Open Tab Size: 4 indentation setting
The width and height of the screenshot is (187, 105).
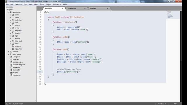click(162, 104)
